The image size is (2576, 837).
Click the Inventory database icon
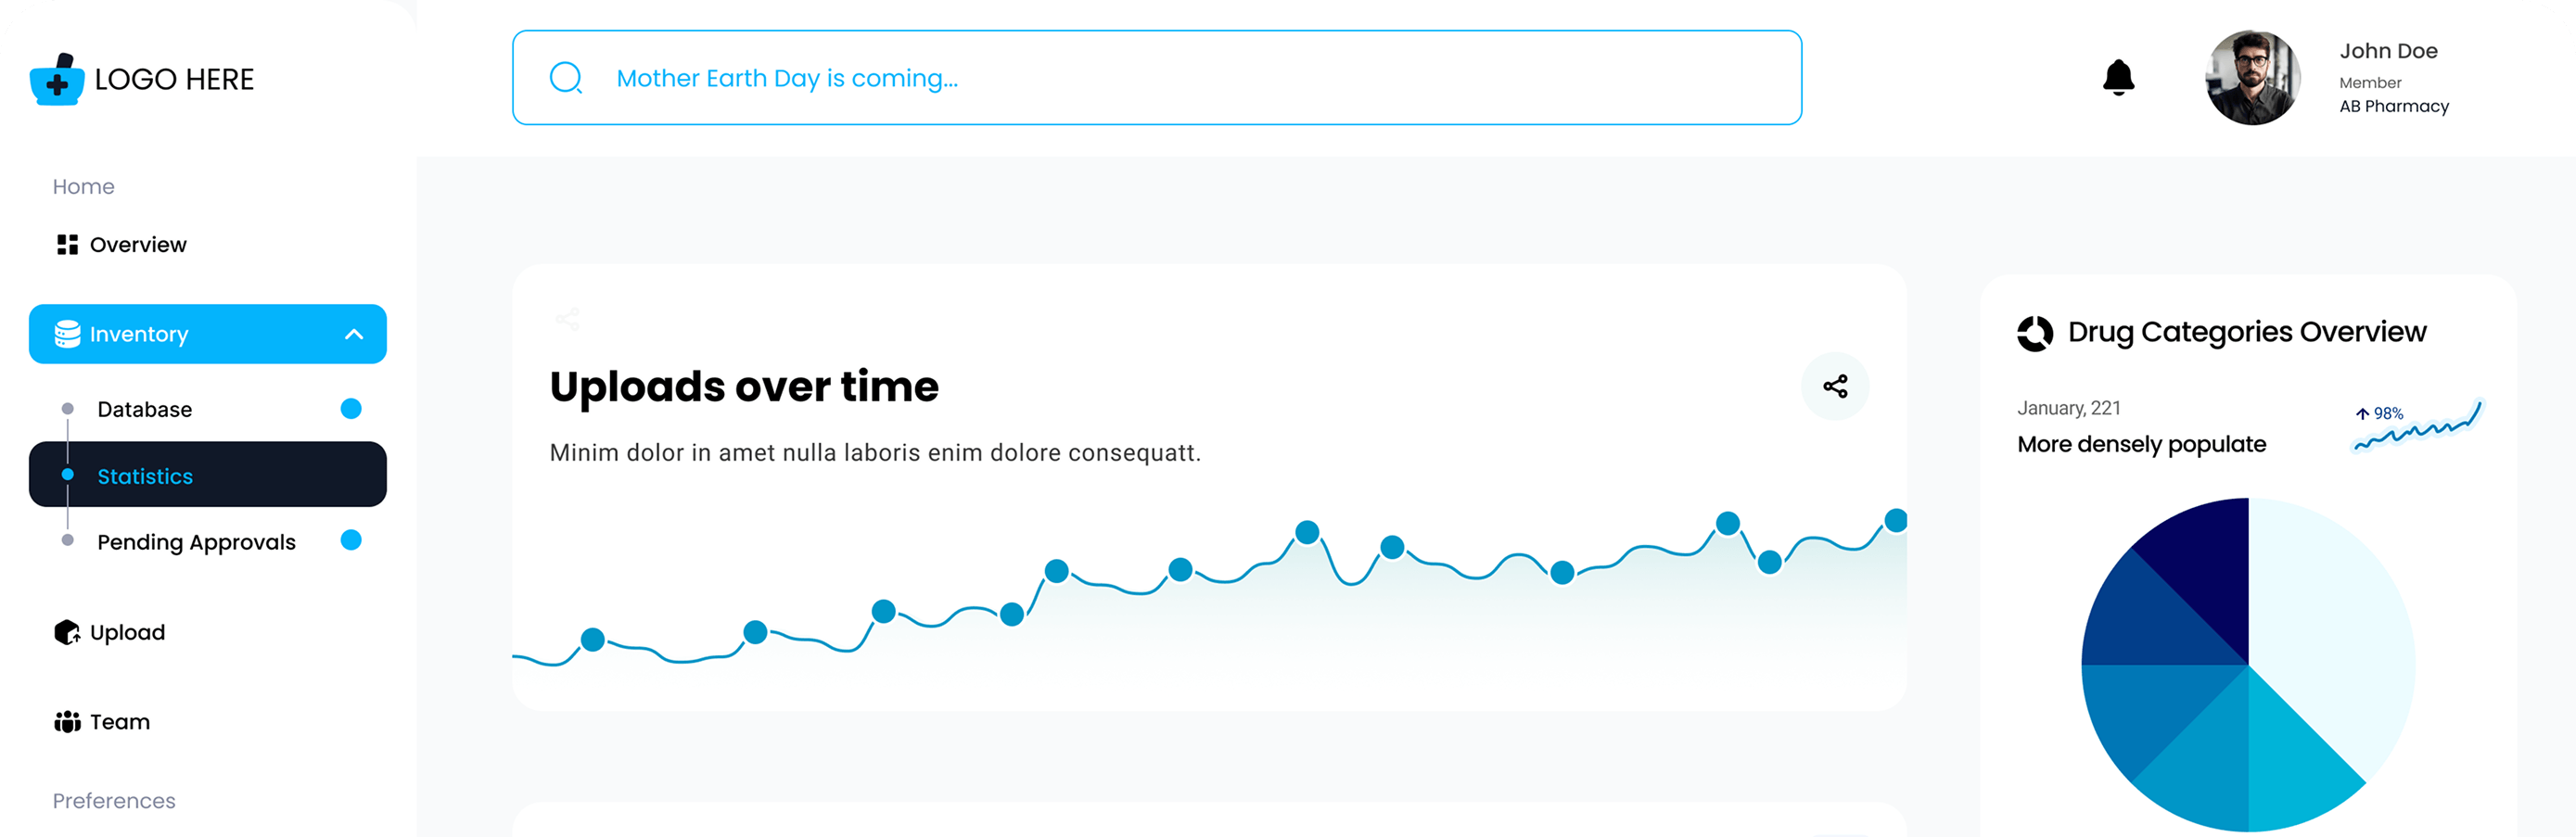click(66, 333)
